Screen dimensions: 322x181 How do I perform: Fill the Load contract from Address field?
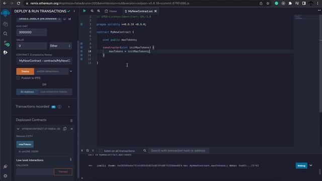[x=55, y=92]
